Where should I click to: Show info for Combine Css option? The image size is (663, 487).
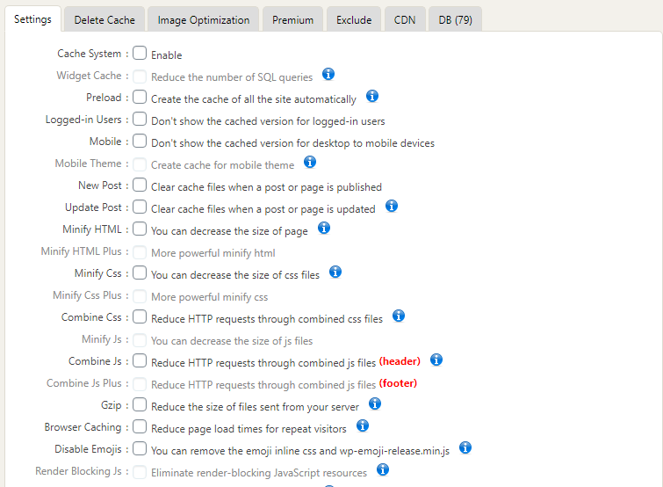(399, 316)
